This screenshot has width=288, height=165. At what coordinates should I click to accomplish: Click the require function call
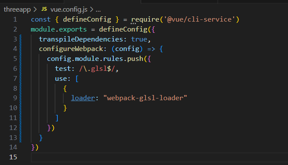[x=145, y=19]
